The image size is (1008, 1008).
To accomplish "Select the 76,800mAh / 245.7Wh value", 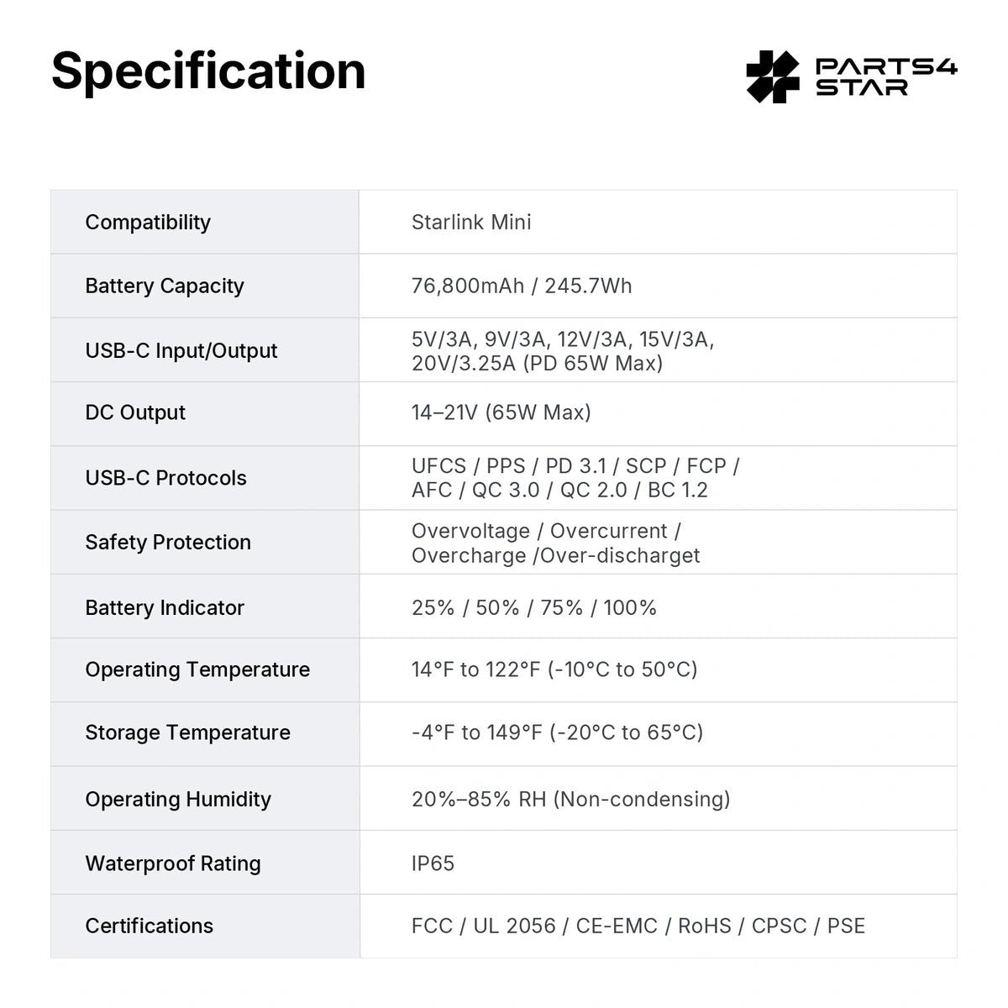I will click(522, 286).
